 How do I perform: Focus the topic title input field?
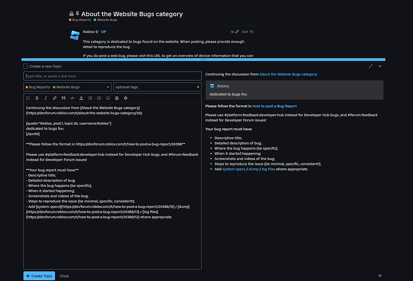click(113, 76)
